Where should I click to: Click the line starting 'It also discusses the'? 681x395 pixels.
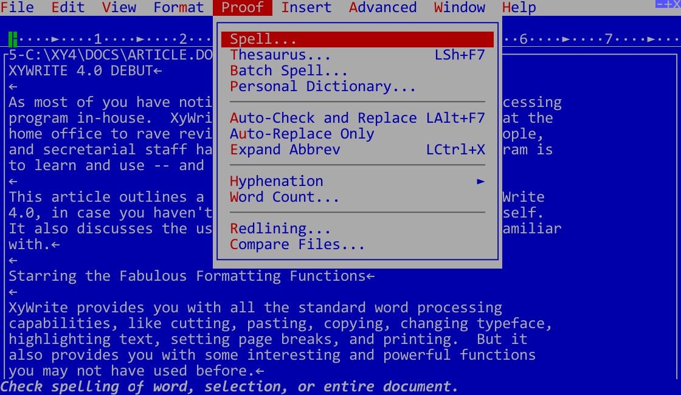pyautogui.click(x=110, y=228)
